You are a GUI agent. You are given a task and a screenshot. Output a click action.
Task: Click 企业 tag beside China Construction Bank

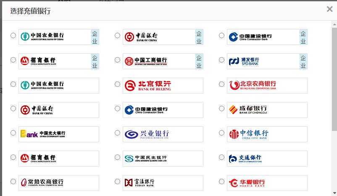[303, 37]
